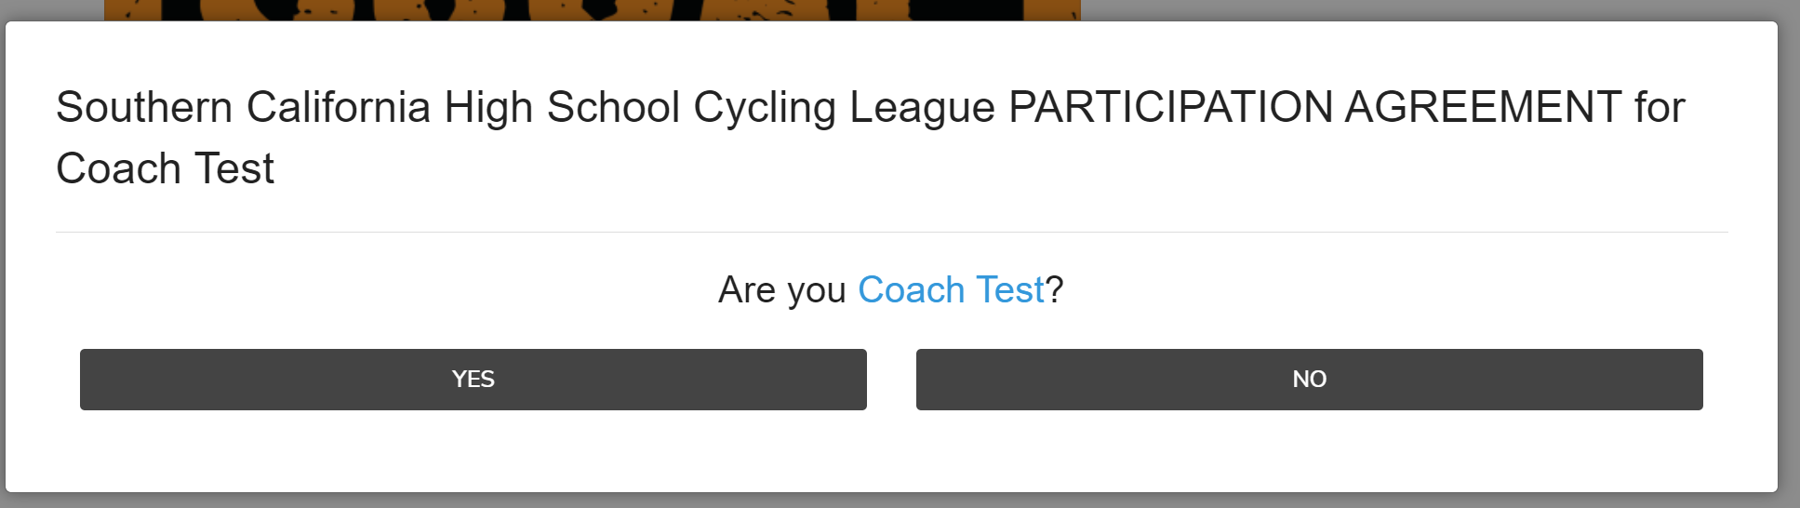The height and width of the screenshot is (508, 1800).
Task: Click the YES button
Action: pos(473,380)
